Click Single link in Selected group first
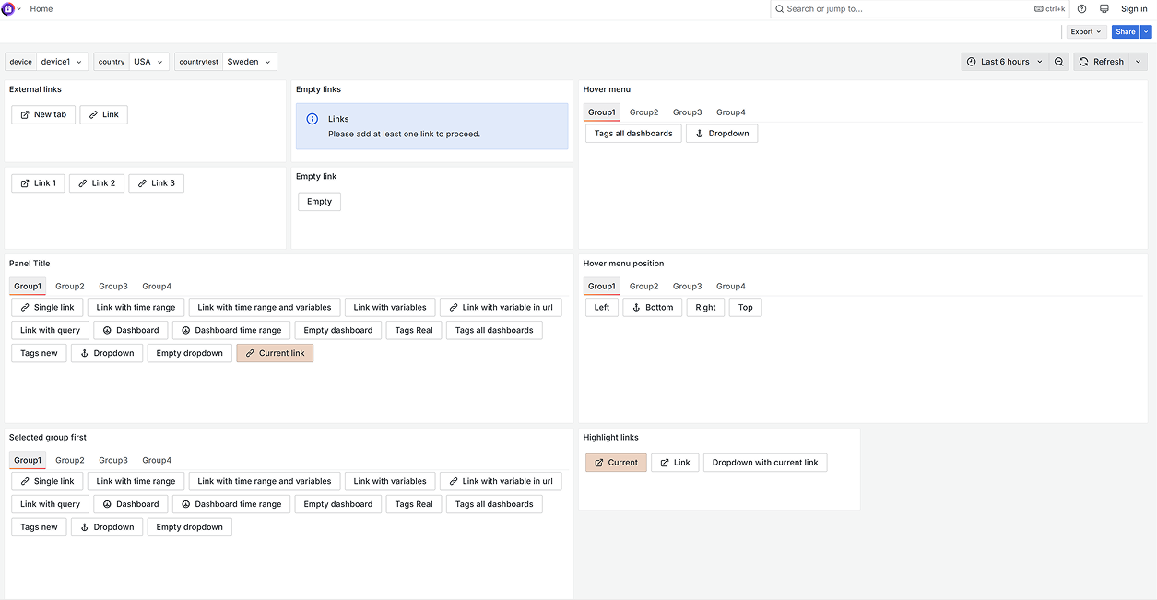The height and width of the screenshot is (600, 1157). (x=47, y=481)
